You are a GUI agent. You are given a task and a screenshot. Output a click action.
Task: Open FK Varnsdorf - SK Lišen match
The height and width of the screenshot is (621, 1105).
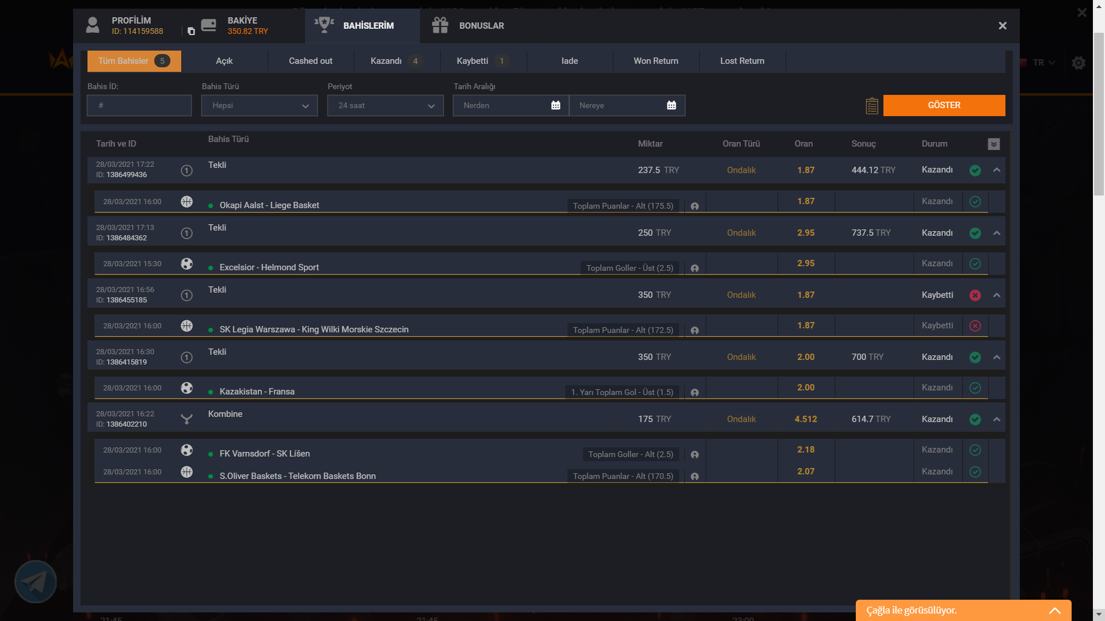pos(265,454)
